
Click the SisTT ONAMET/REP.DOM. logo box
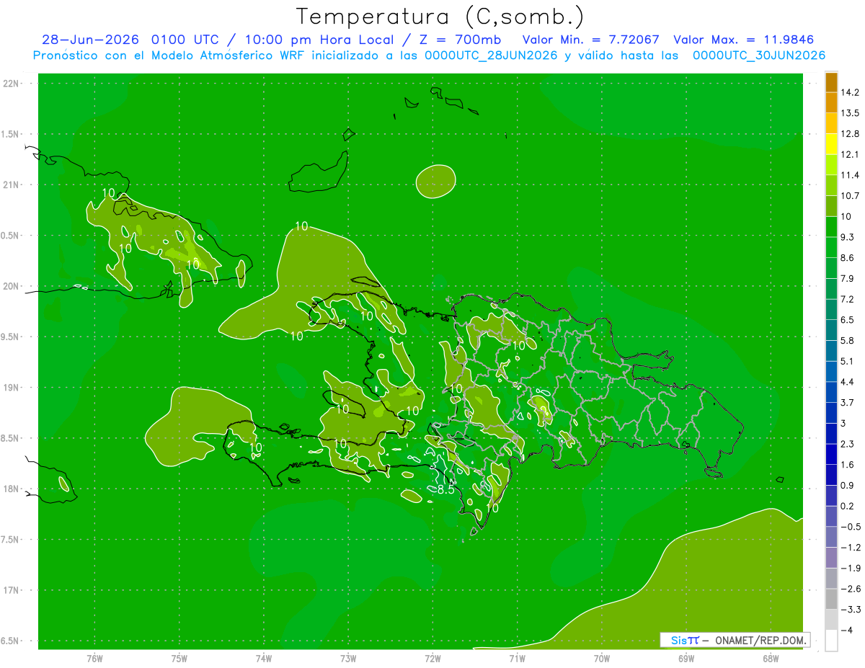pyautogui.click(x=735, y=640)
